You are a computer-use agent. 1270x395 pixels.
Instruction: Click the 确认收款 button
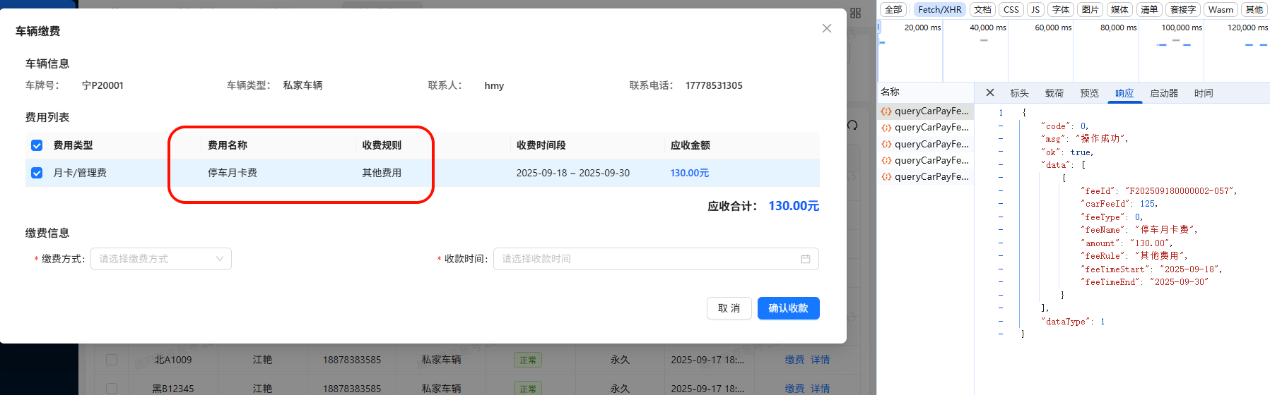click(x=788, y=308)
